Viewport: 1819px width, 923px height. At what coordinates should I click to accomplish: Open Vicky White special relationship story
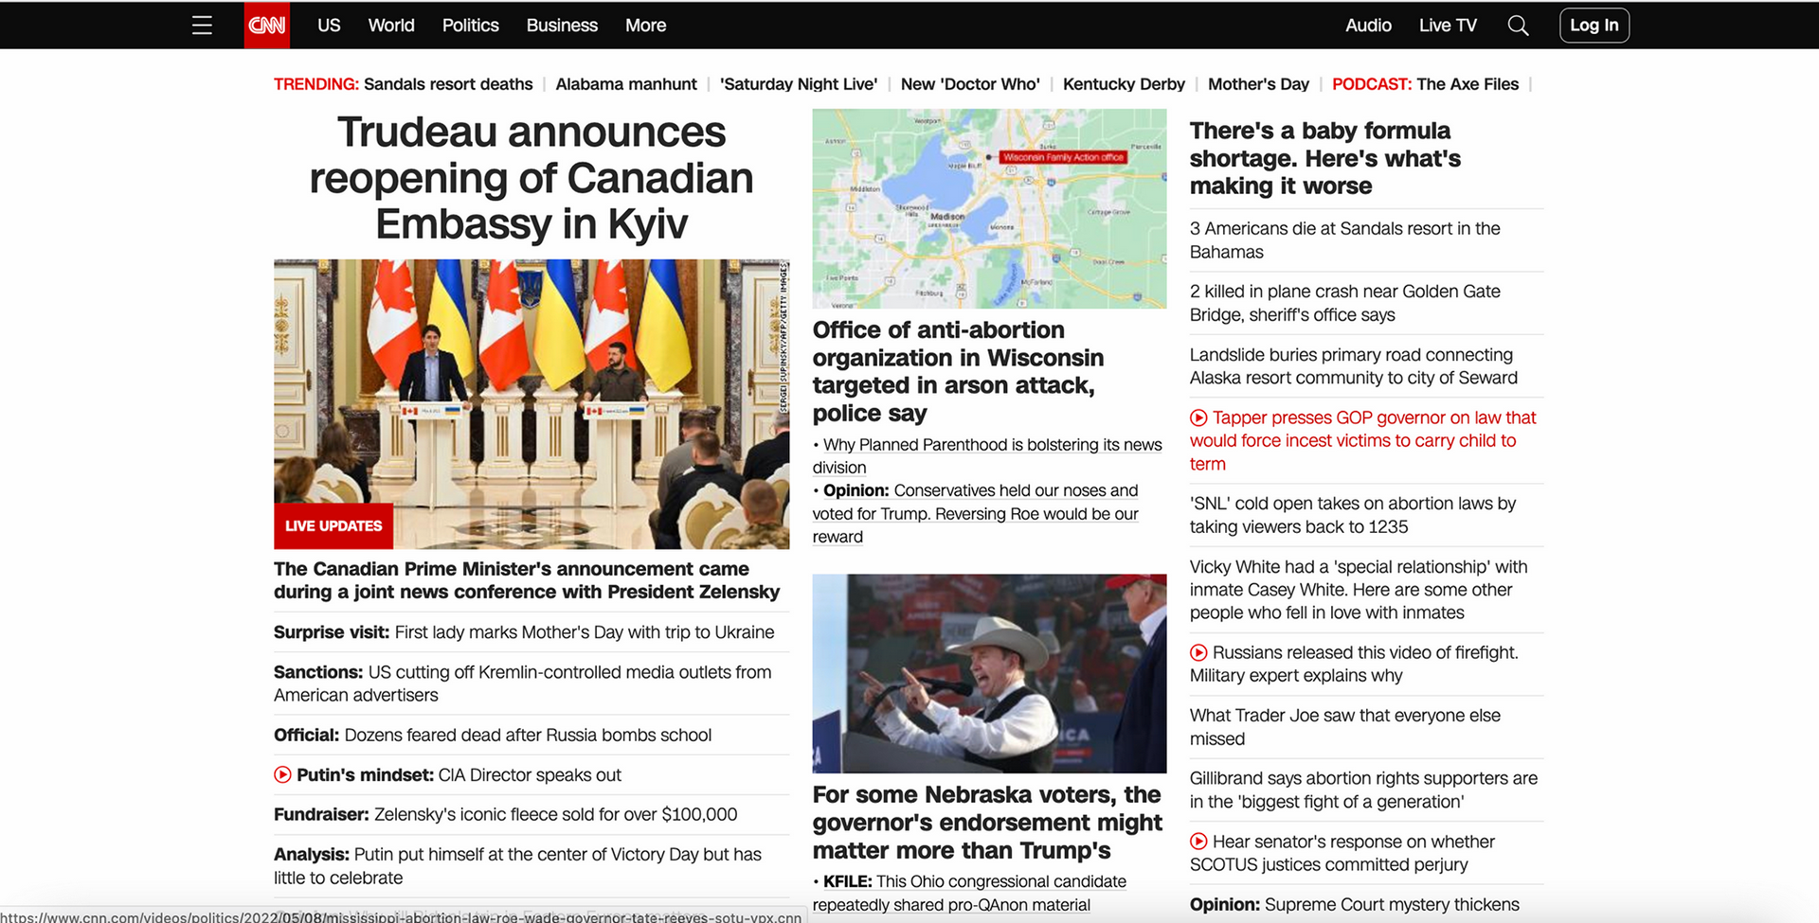pyautogui.click(x=1359, y=590)
